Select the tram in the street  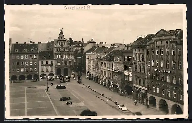[x=65, y=79]
